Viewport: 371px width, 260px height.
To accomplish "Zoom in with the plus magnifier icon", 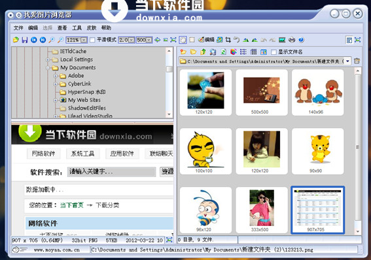I will click(52, 40).
